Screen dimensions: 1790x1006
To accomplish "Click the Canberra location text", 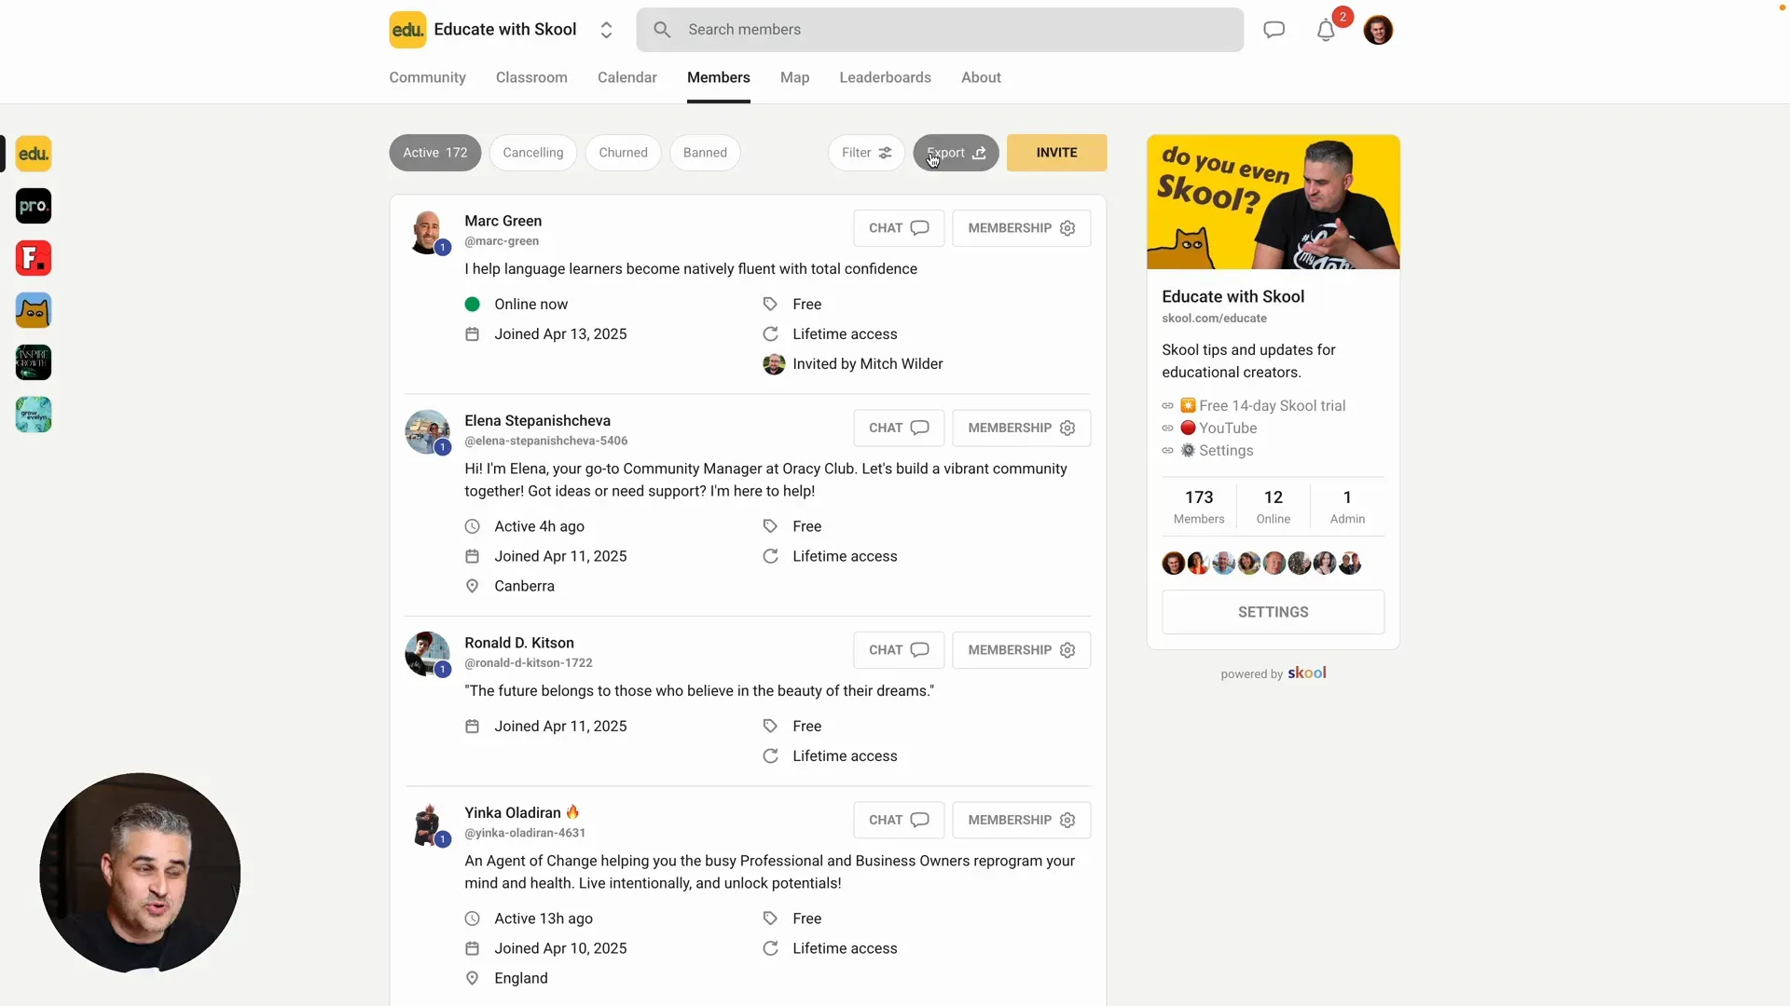I will tap(524, 586).
